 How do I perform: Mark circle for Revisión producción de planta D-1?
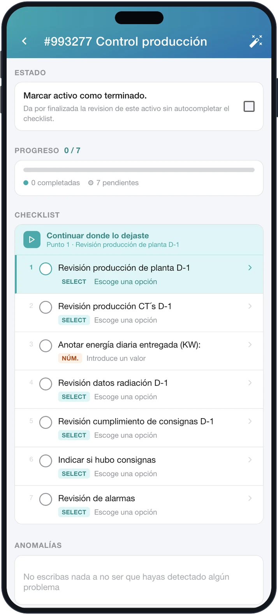click(46, 269)
